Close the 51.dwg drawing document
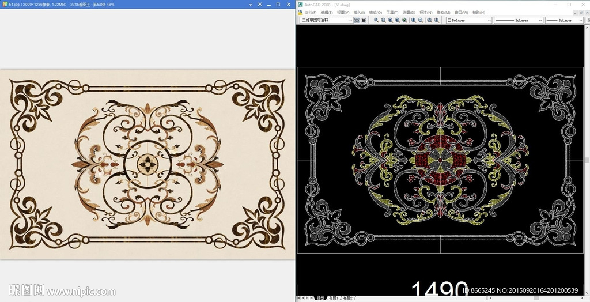Image resolution: width=590 pixels, height=302 pixels. [x=586, y=13]
